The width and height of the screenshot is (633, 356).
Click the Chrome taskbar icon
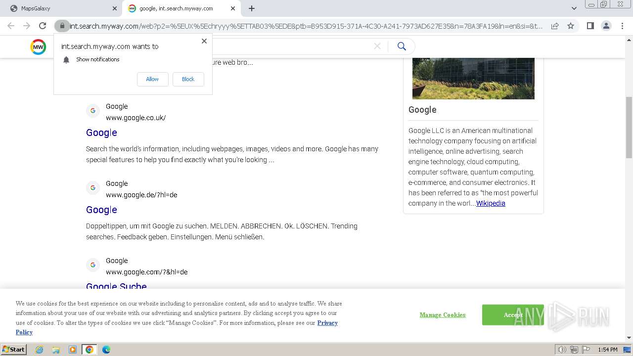[x=90, y=350]
